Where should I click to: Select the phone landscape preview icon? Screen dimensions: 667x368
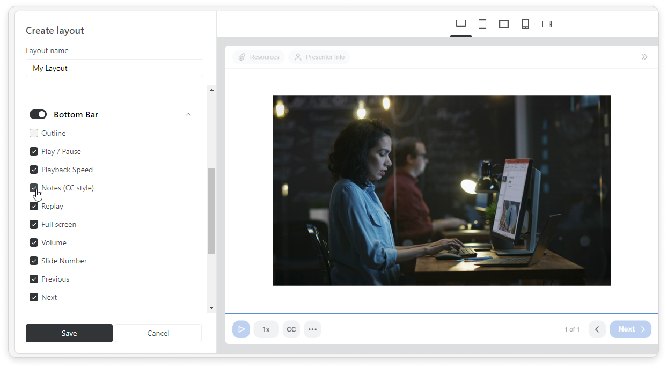pos(546,24)
